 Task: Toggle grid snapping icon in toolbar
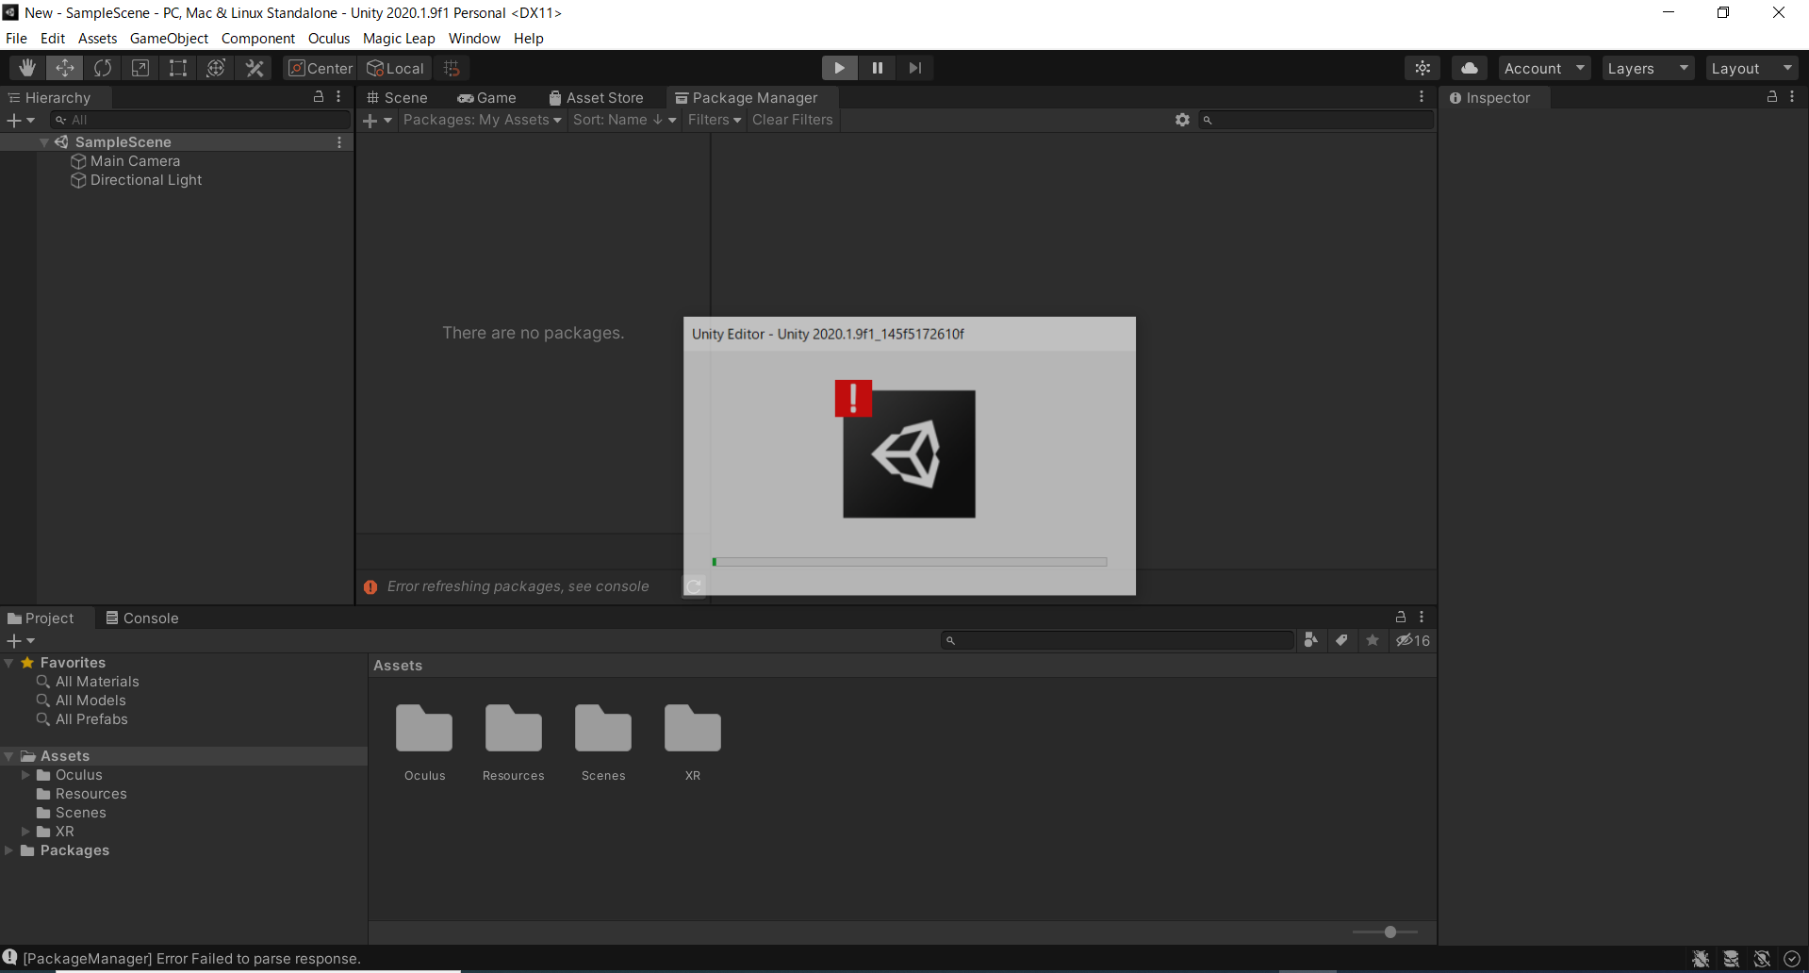[452, 68]
